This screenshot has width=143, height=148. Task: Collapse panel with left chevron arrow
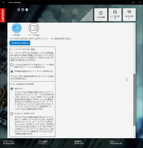[x=127, y=79]
